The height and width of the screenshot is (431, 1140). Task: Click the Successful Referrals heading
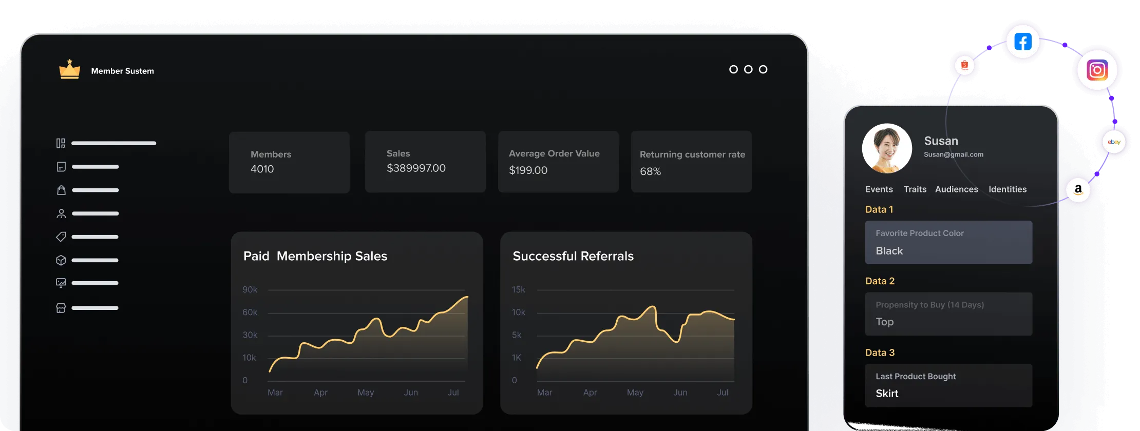click(573, 256)
